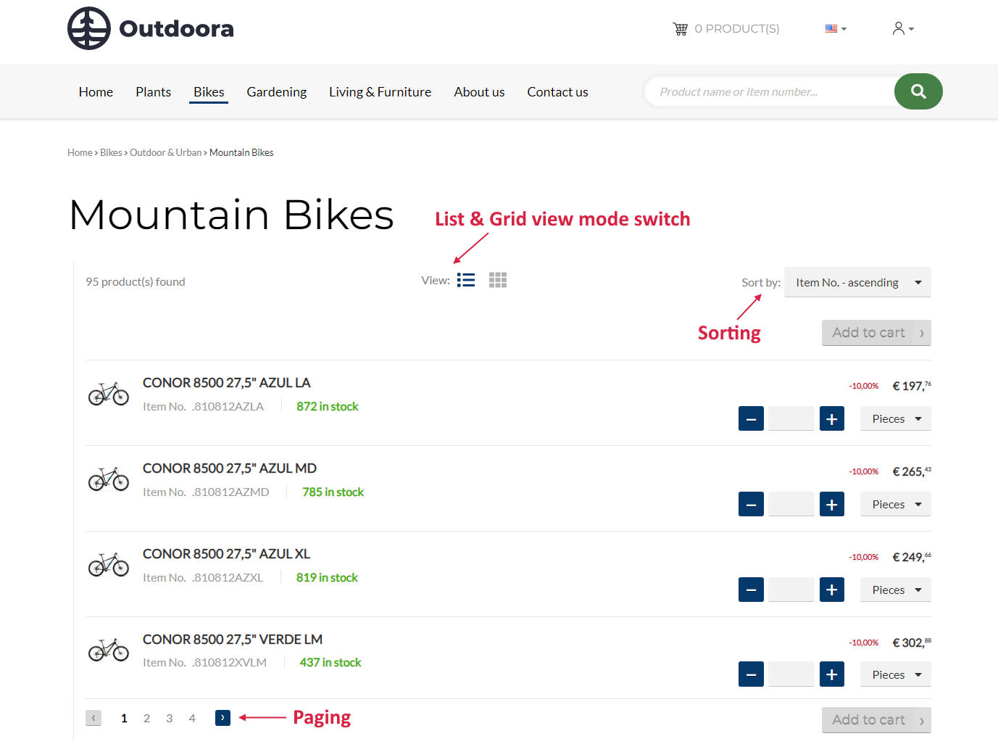Open the user account menu
Viewport: 998px width, 752px height.
(x=902, y=28)
